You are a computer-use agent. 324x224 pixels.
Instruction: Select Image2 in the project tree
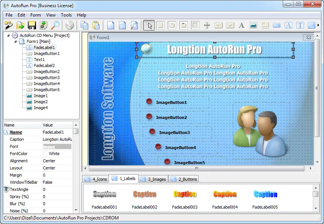pyautogui.click(x=41, y=102)
